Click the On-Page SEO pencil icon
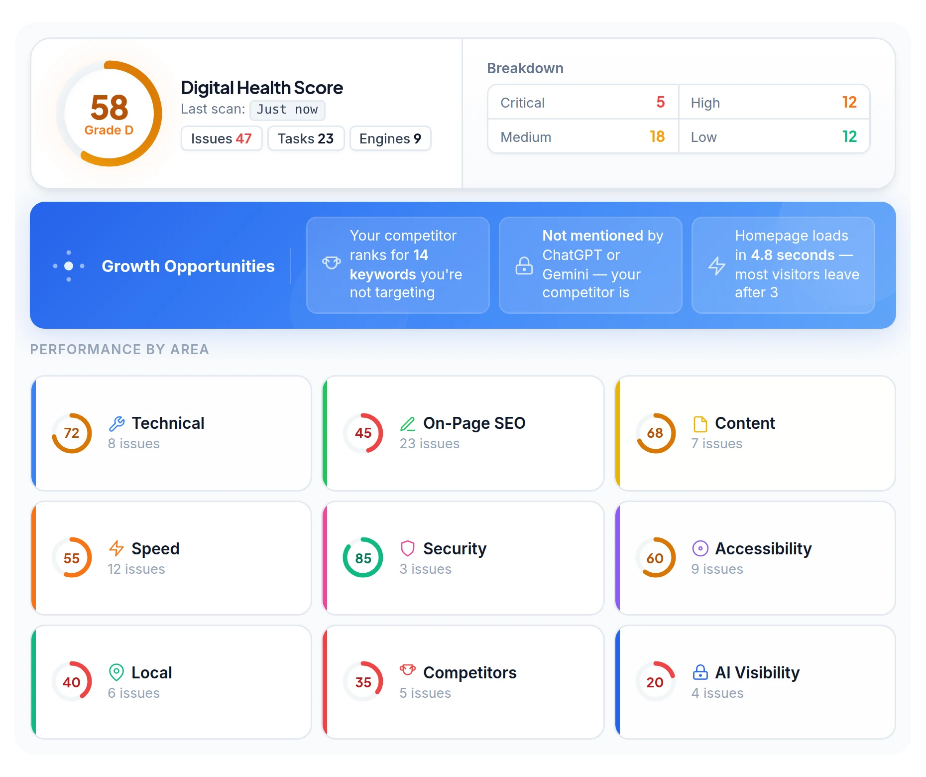 click(408, 424)
